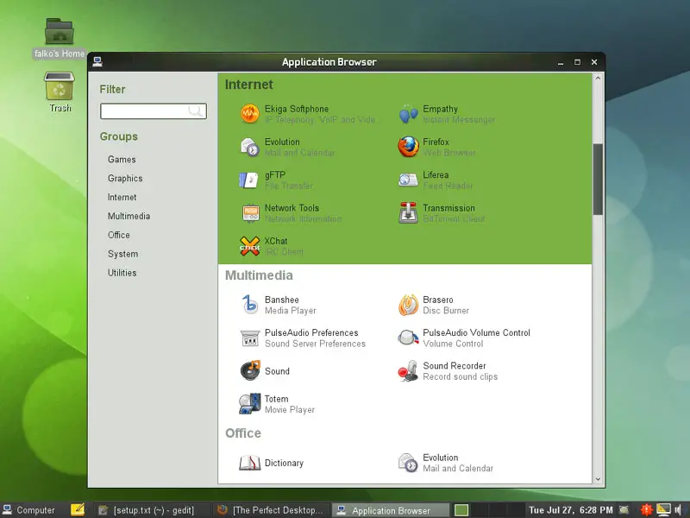This screenshot has height=518, width=690.
Task: Open Evolution icon in the Internet section
Action: click(x=249, y=147)
